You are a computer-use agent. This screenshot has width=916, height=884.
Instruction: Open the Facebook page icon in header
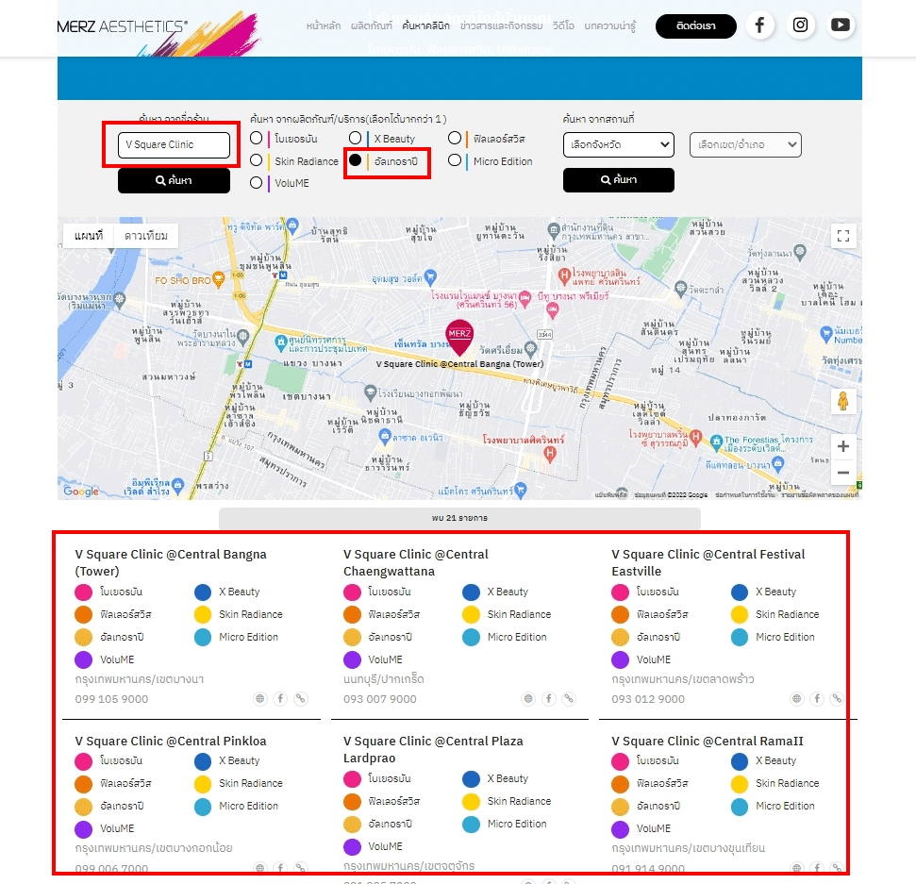click(759, 25)
